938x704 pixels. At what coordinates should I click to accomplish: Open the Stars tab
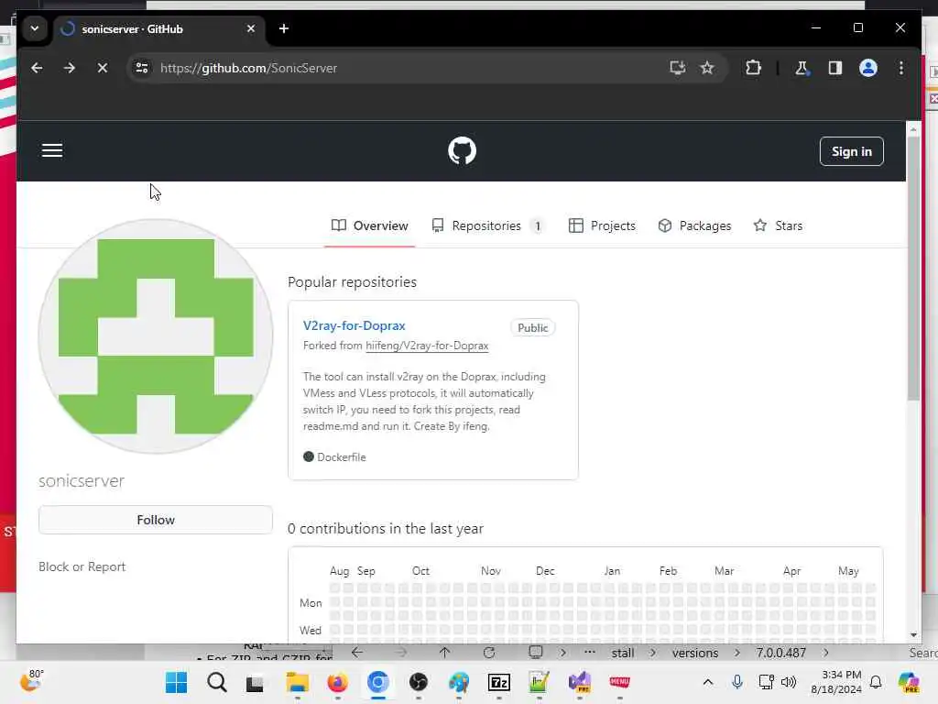tap(779, 225)
